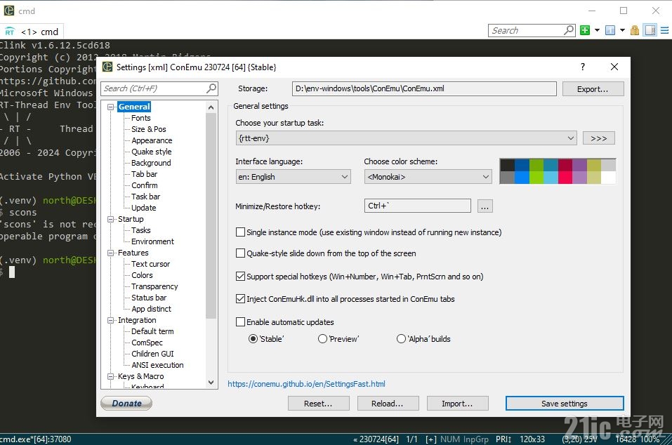Click the blue console window toolbar icon
The width and height of the screenshot is (672, 445).
click(610, 30)
